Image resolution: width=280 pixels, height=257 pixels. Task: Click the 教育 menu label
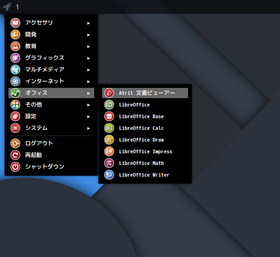[x=31, y=46]
